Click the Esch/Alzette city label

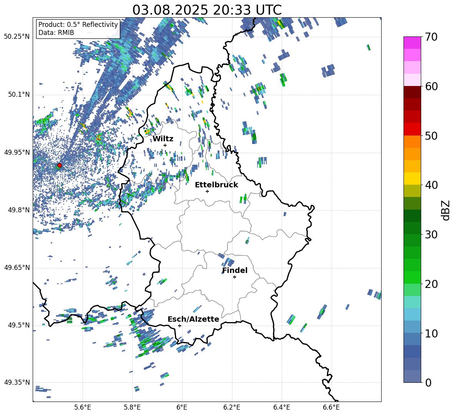pyautogui.click(x=193, y=319)
